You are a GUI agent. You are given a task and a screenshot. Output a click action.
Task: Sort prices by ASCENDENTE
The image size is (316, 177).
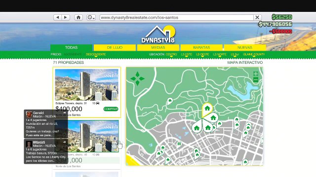tap(73, 55)
